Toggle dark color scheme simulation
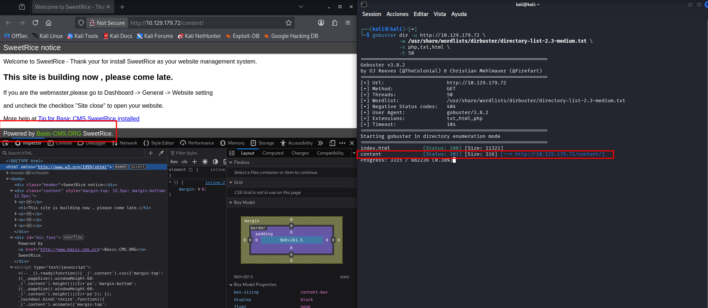Image resolution: width=708 pixels, height=308 pixels. point(215,162)
